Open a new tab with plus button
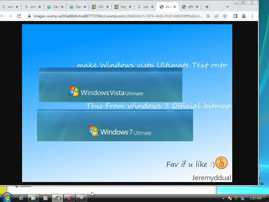This screenshot has width=269, height=202. pyautogui.click(x=207, y=7)
